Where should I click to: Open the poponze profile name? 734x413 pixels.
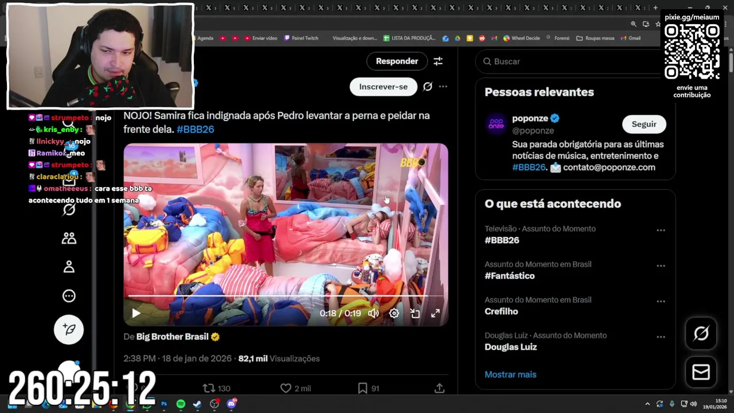530,118
